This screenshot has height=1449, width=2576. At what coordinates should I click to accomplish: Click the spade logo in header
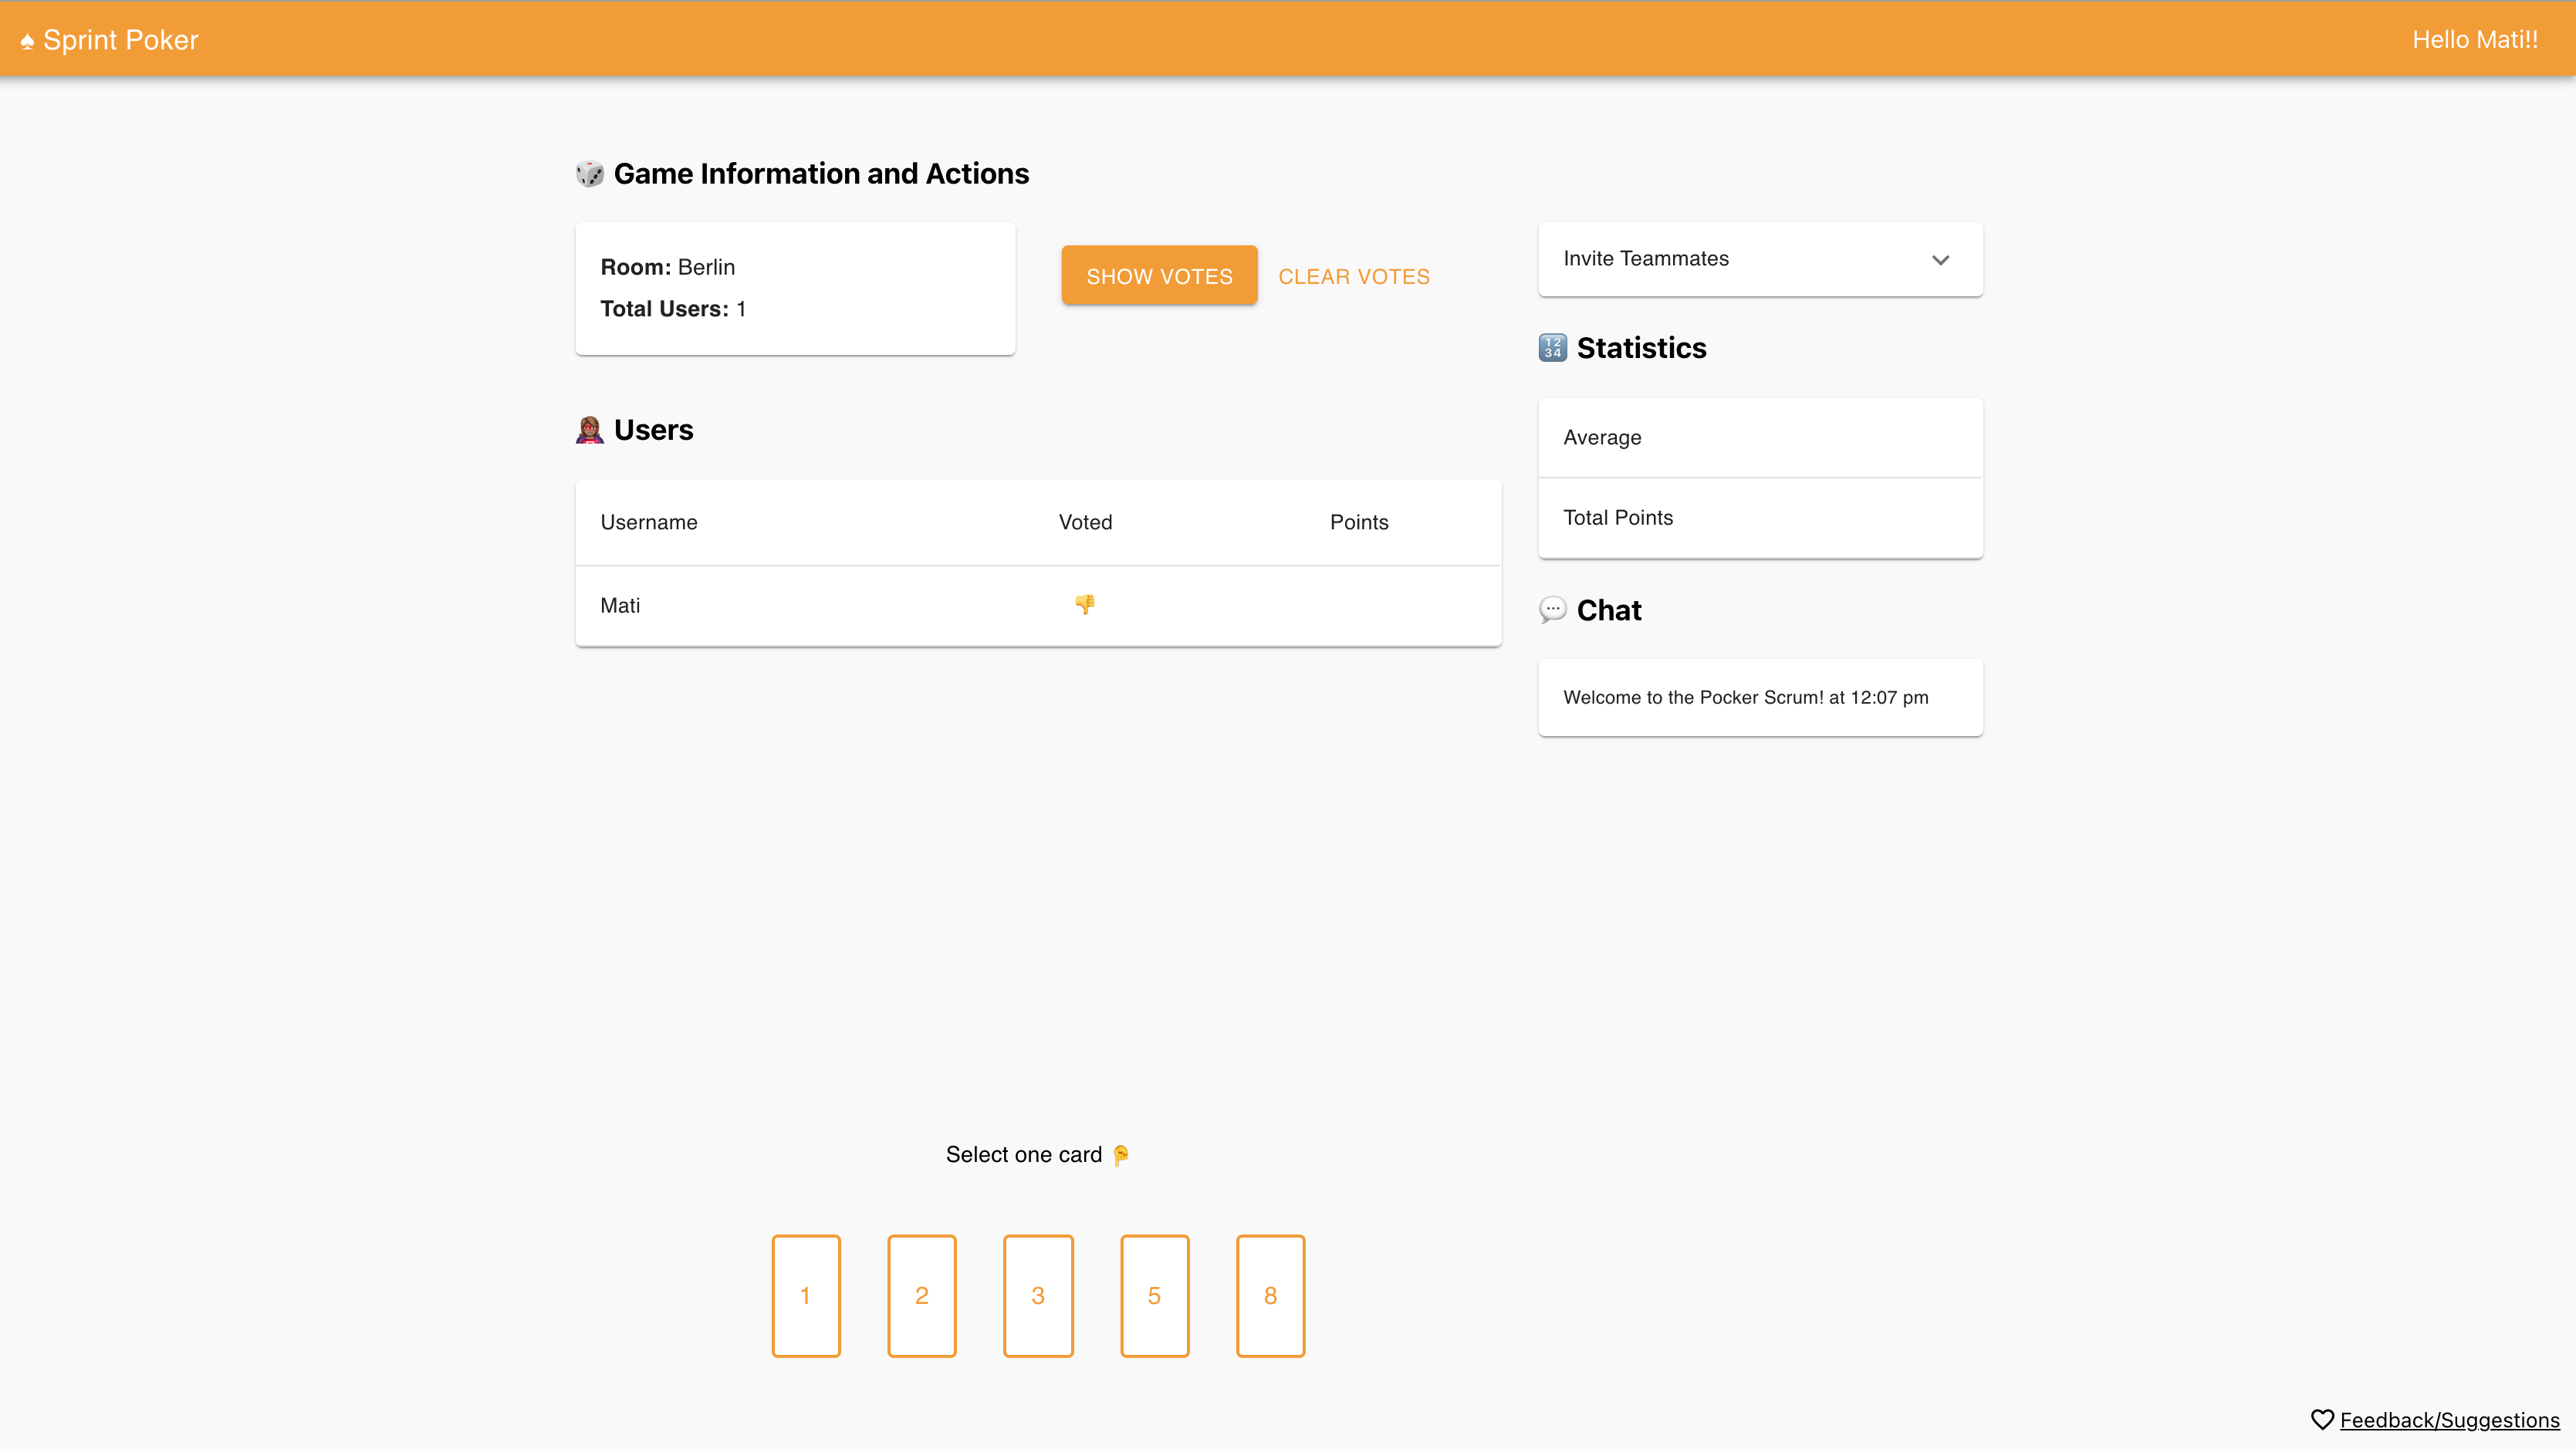tap(27, 41)
